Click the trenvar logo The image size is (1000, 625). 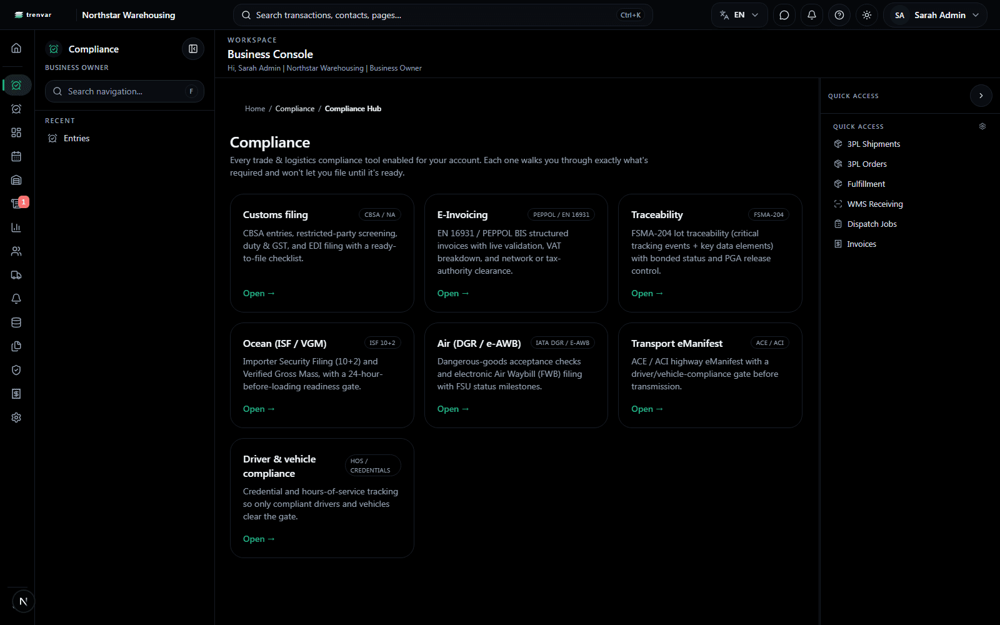click(x=32, y=15)
